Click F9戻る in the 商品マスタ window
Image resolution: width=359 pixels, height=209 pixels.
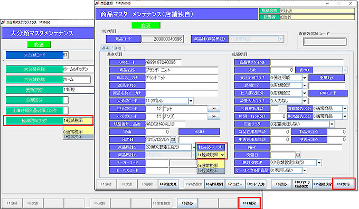click(281, 184)
